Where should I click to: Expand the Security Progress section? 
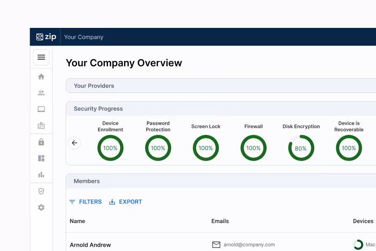coord(98,109)
